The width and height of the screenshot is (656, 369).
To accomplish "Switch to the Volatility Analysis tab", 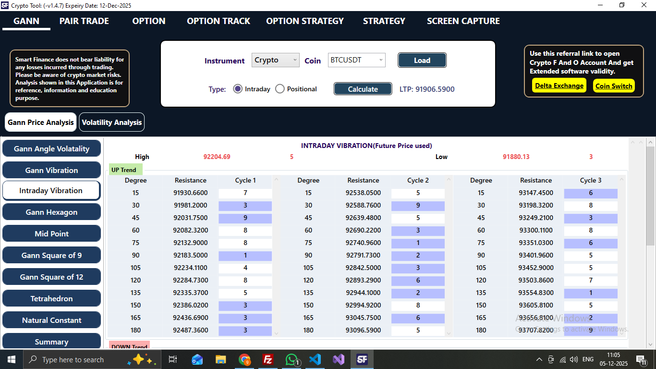I will [111, 122].
